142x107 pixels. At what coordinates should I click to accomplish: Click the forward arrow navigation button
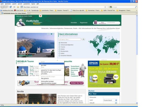tap(6, 7)
